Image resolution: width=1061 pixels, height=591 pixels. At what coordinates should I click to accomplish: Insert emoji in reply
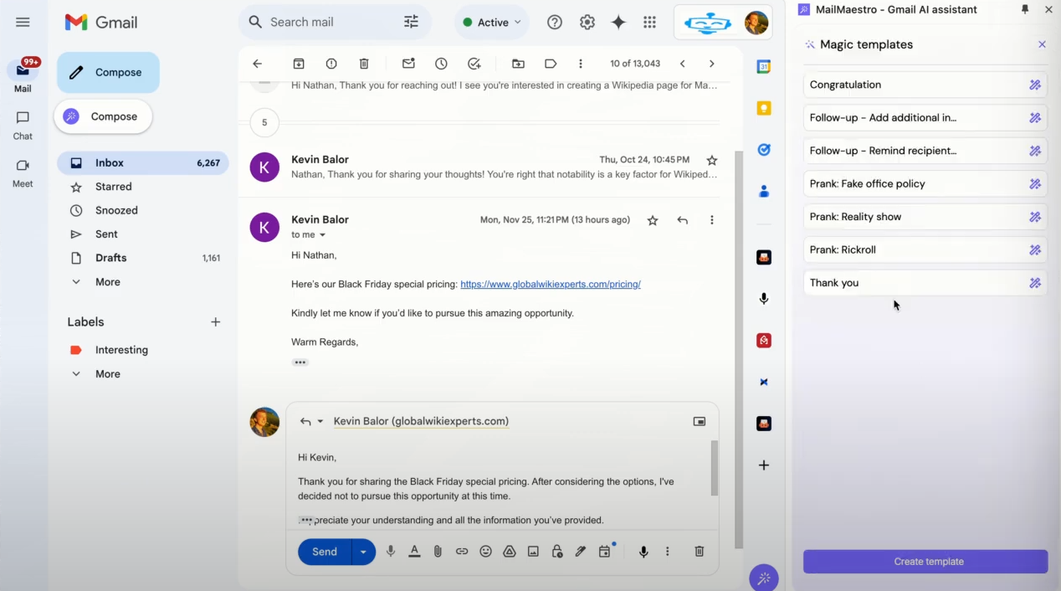[x=485, y=552]
